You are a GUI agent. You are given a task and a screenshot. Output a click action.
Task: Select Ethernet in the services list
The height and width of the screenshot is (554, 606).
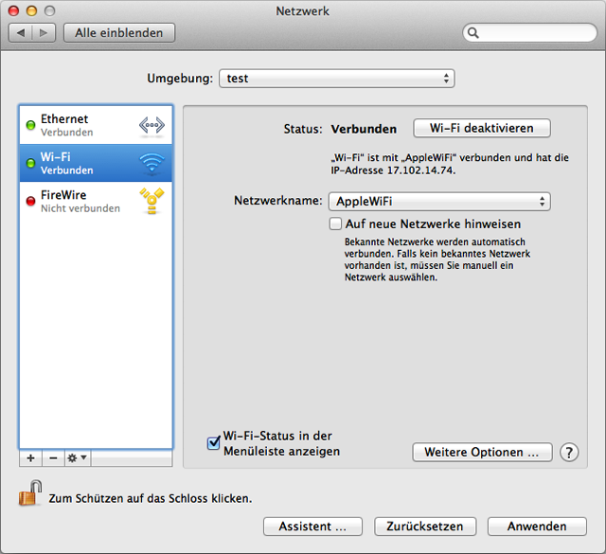[80, 125]
